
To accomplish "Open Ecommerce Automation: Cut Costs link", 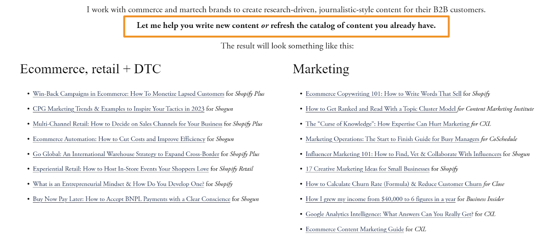I will click(x=119, y=139).
